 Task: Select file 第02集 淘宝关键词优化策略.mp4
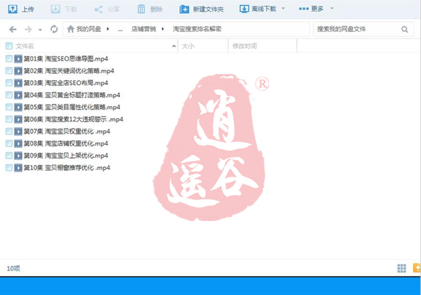click(68, 71)
